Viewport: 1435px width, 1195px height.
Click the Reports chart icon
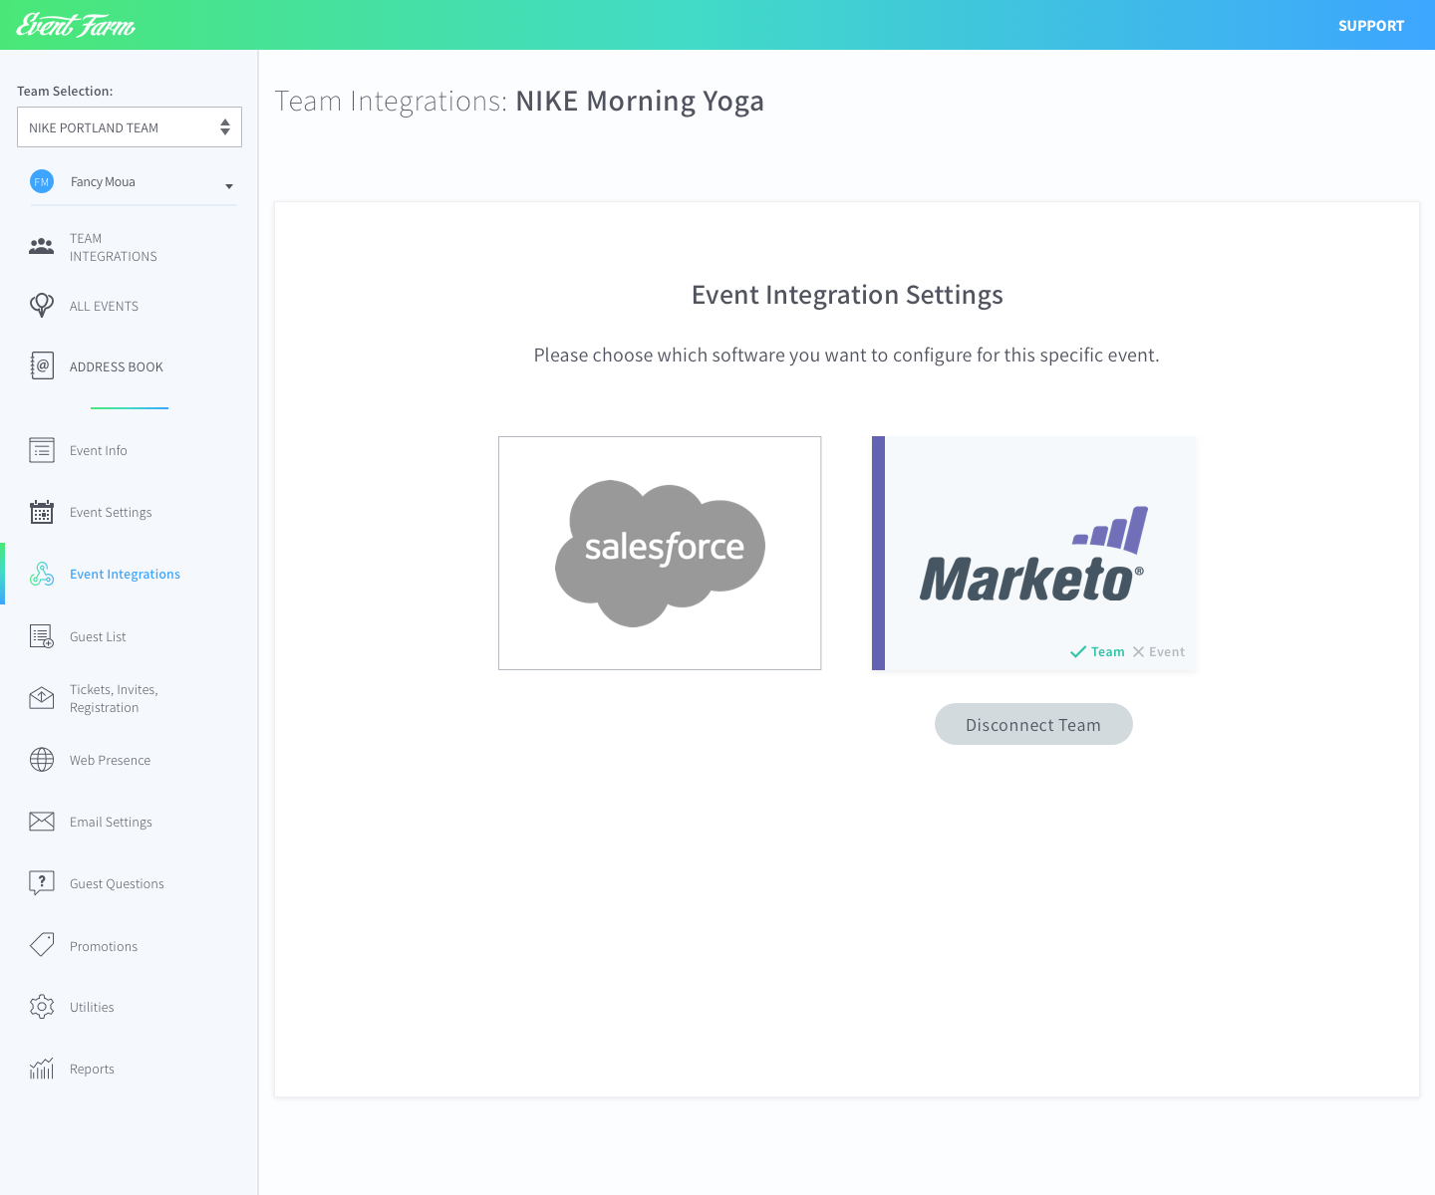tap(42, 1069)
